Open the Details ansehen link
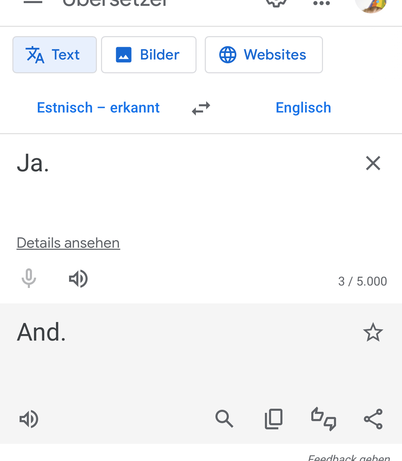 pos(68,243)
